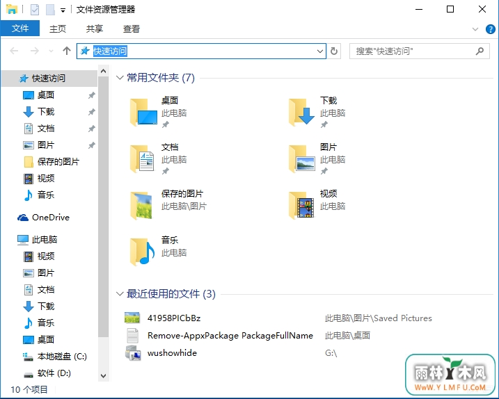Screen dimensions: 499x399
Task: Open the 文件 ribbon tab
Action: pos(20,28)
